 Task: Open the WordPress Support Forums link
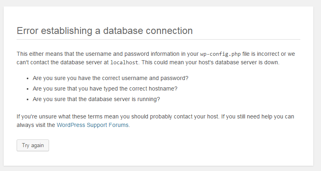(x=92, y=125)
